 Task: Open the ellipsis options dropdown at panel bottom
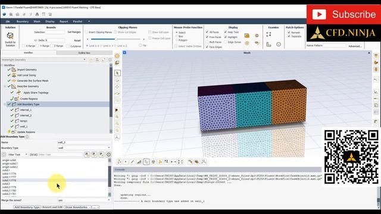click(x=96, y=207)
